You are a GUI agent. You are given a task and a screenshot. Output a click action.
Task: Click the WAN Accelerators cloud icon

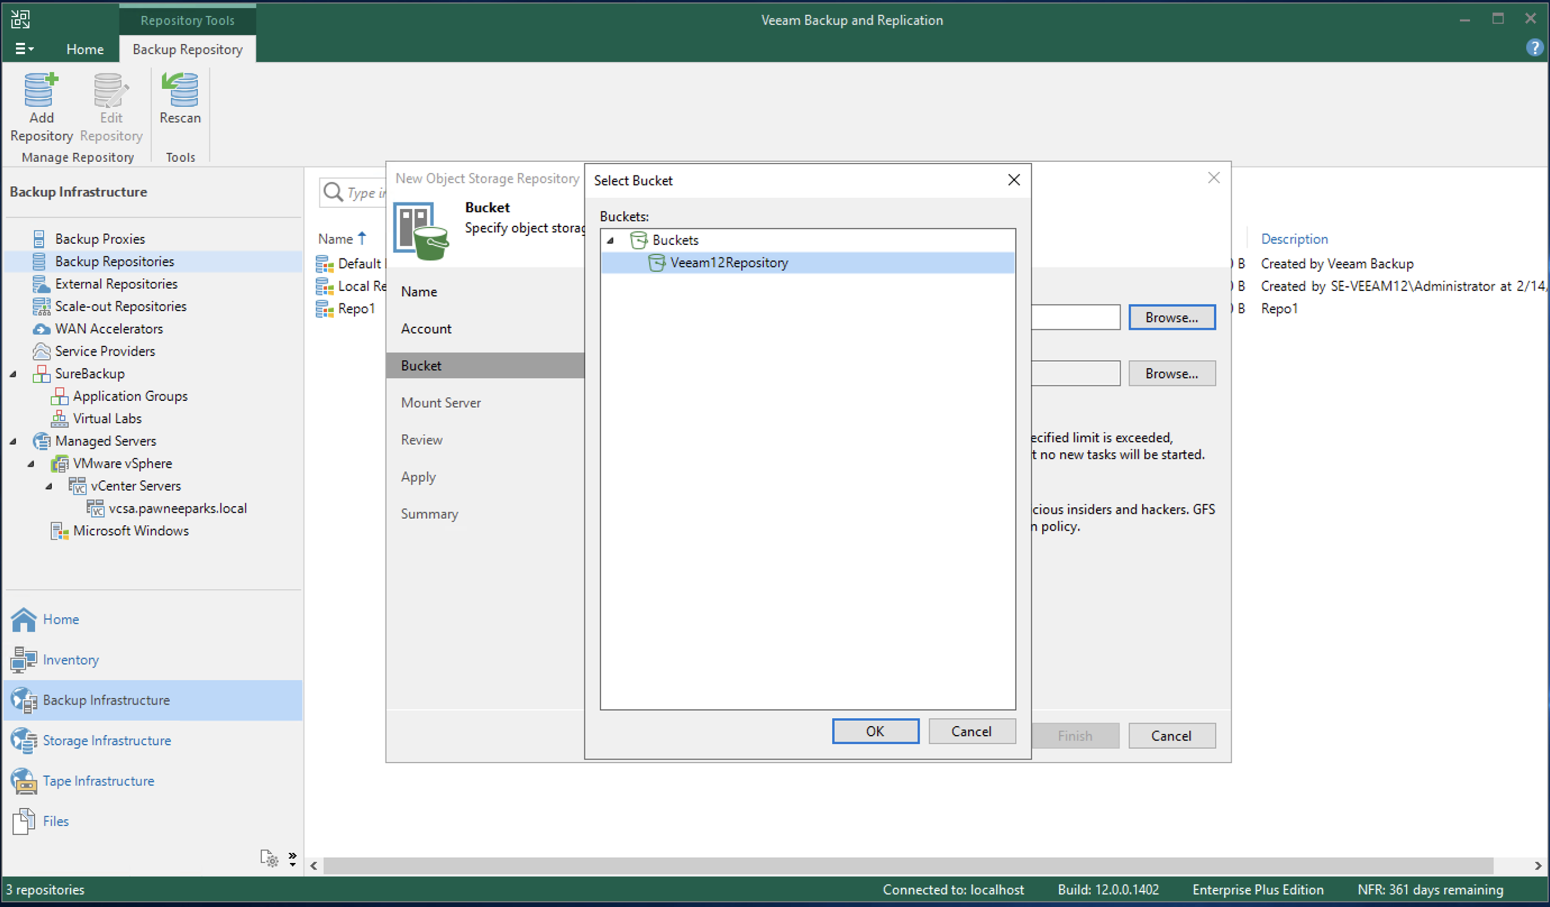(40, 329)
